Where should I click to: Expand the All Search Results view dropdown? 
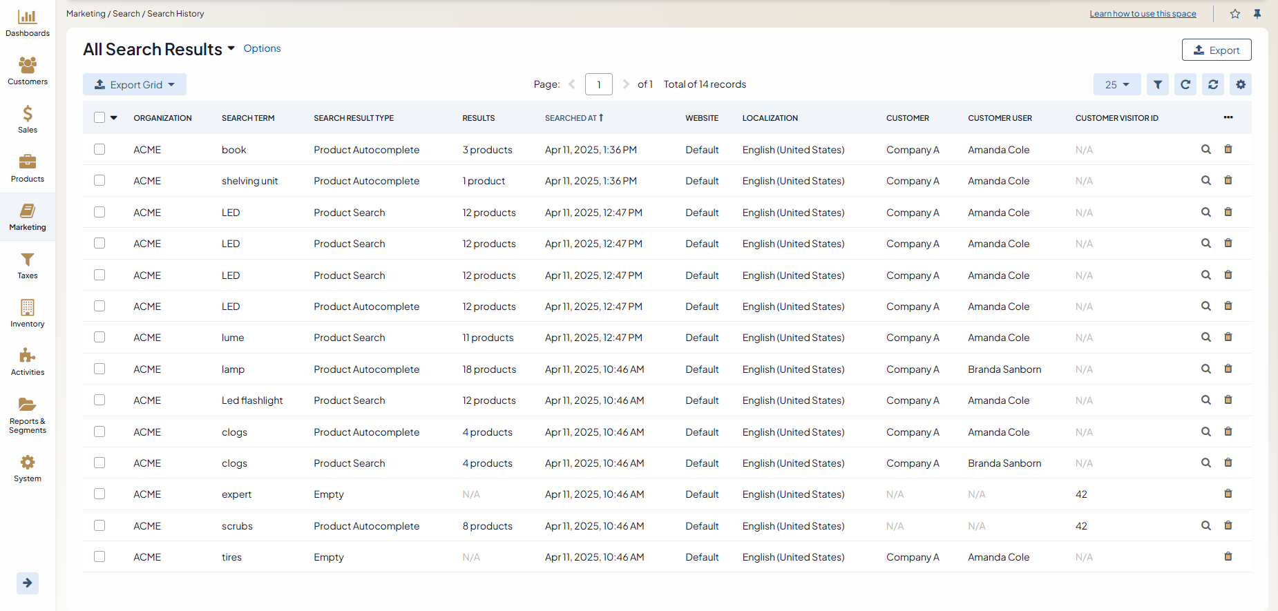[231, 48]
